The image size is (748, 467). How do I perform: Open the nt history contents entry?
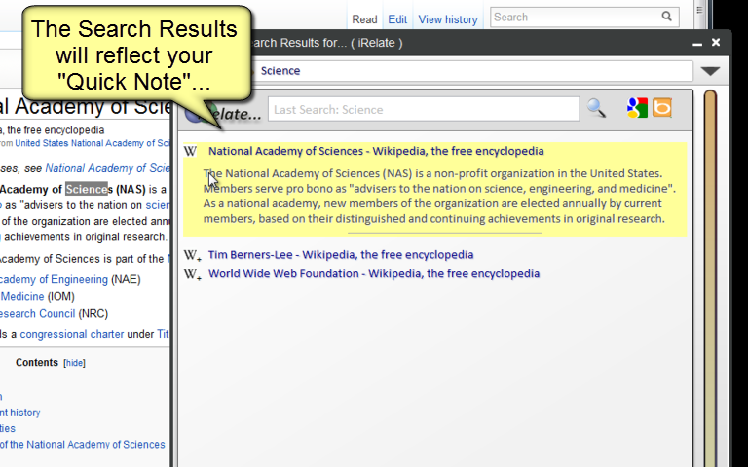click(20, 413)
